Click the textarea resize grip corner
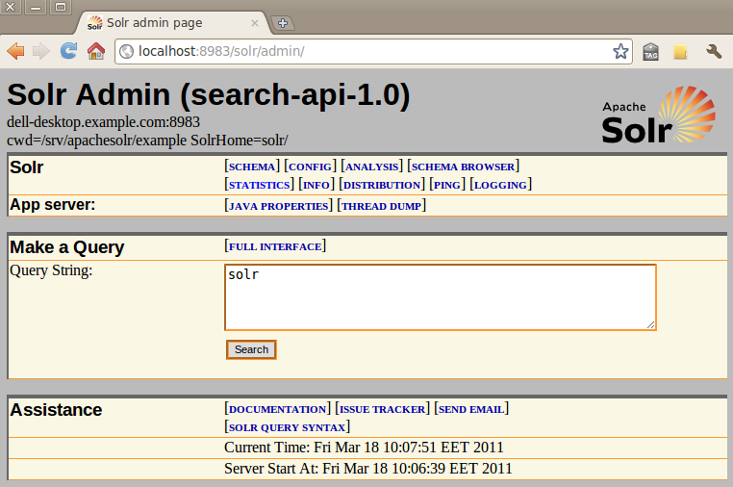733x487 pixels. click(650, 324)
